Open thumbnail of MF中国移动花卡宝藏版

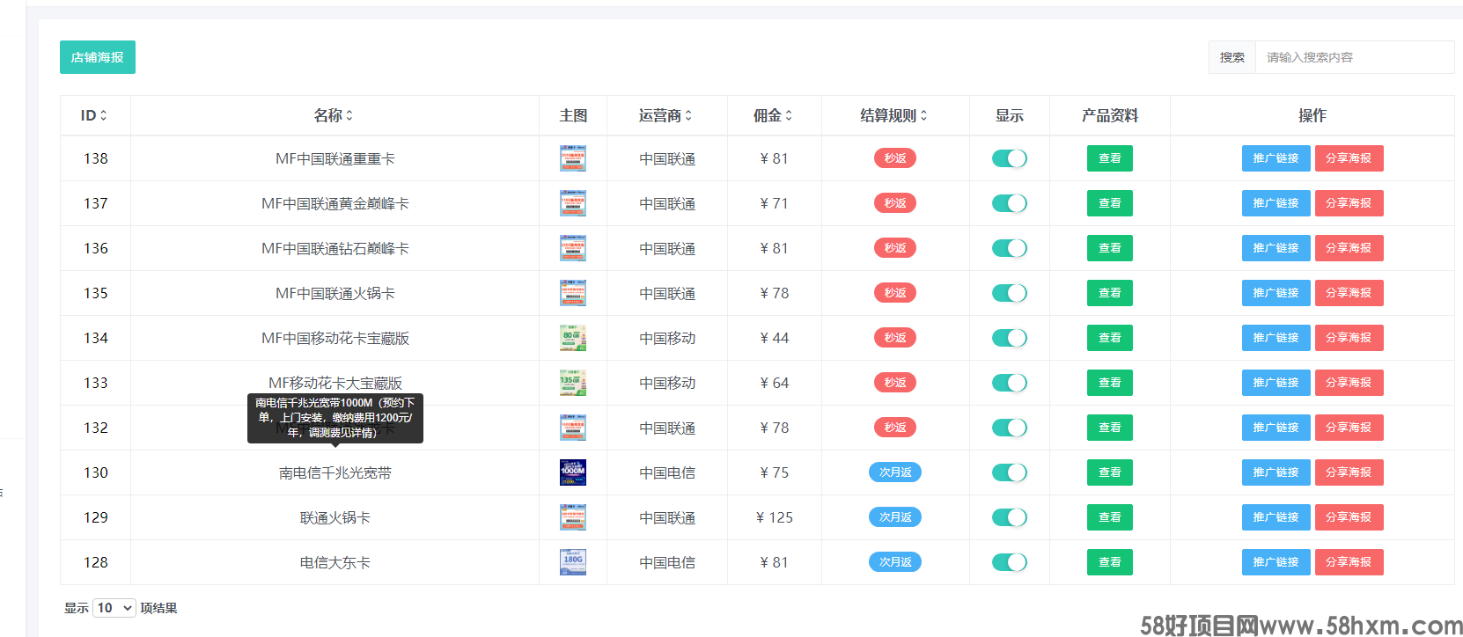click(573, 338)
